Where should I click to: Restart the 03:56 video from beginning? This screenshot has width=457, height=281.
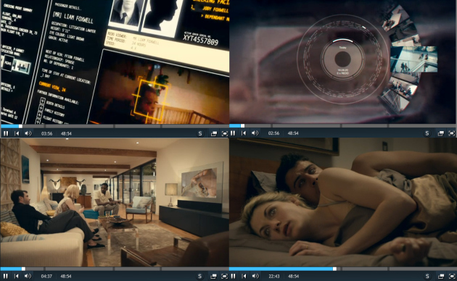17,133
